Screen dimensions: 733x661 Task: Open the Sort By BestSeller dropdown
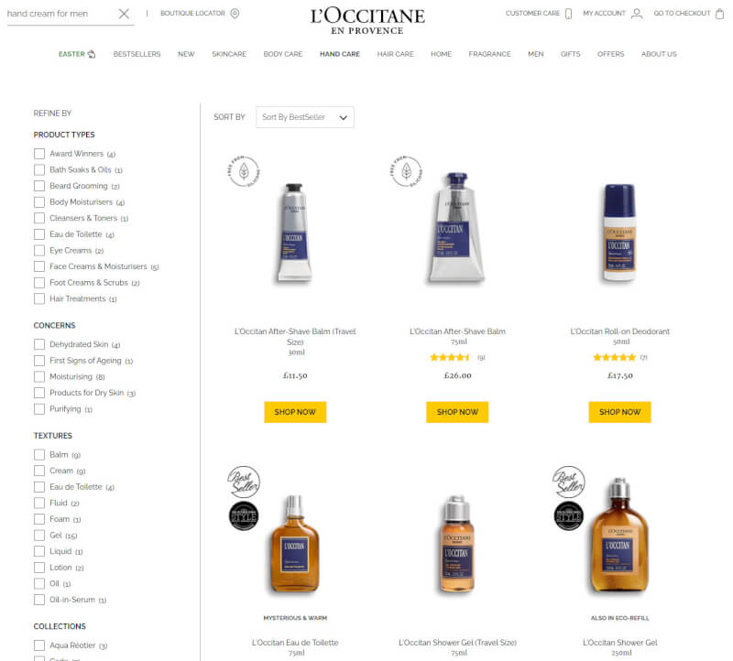click(x=305, y=117)
